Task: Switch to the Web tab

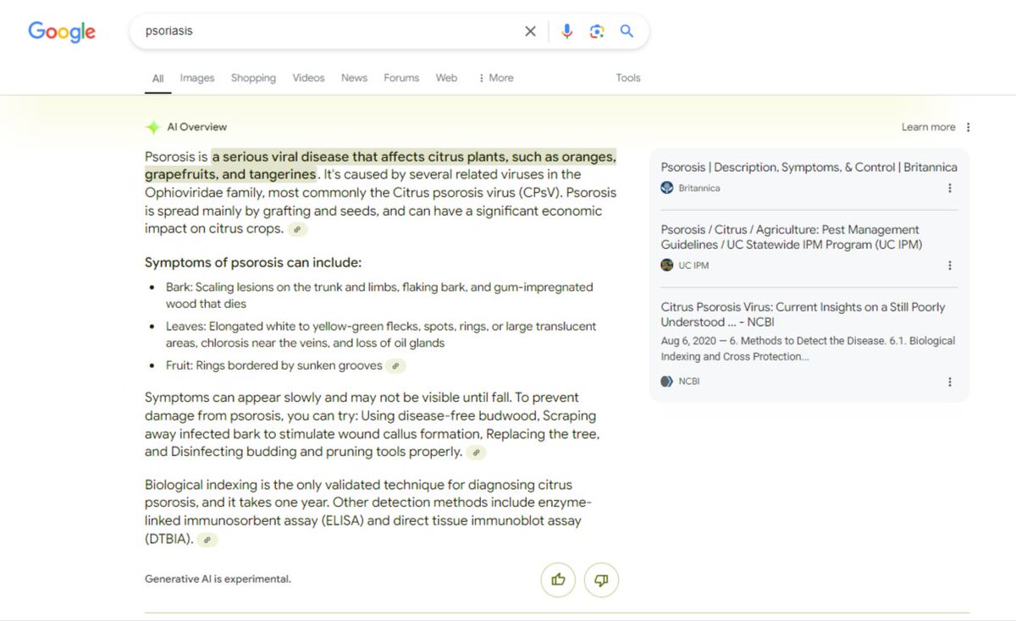Action: click(446, 78)
